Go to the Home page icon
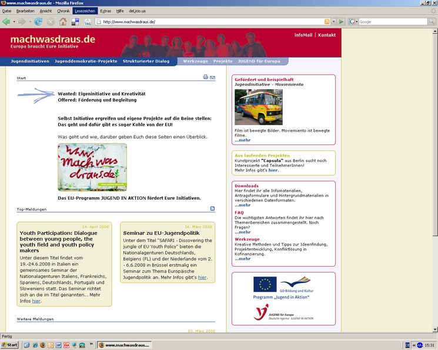This screenshot has width=438, height=350. [63, 22]
